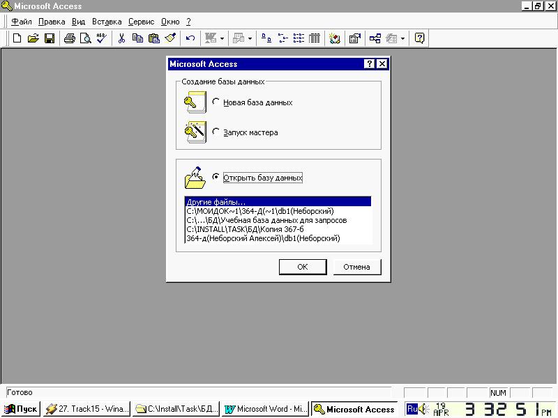Switch to 27. Track15 Winamp taskbar button
The width and height of the screenshot is (558, 418).
pyautogui.click(x=87, y=409)
